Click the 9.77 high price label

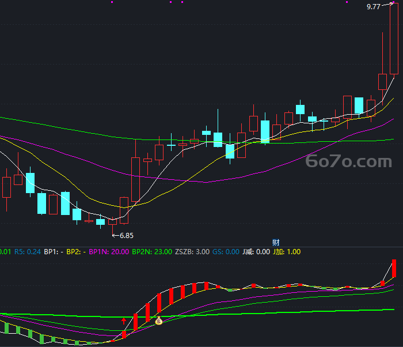point(373,7)
